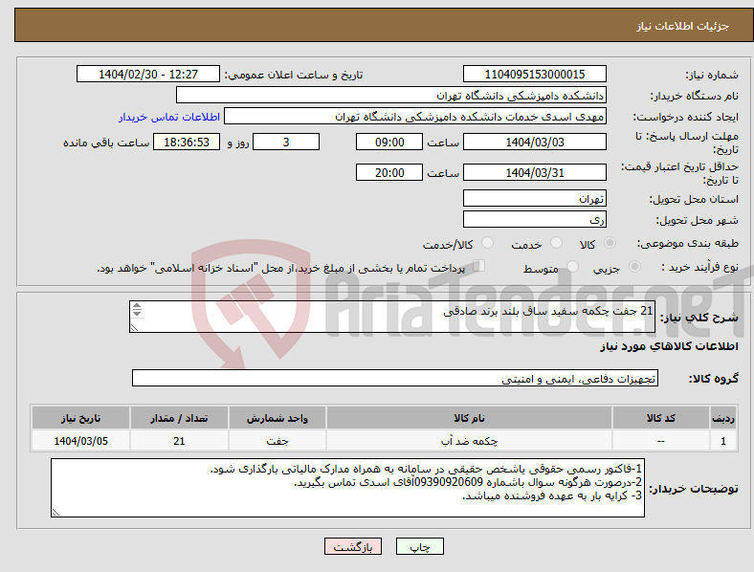Click buyer notes text area
The height and width of the screenshot is (572, 754).
pos(347,488)
